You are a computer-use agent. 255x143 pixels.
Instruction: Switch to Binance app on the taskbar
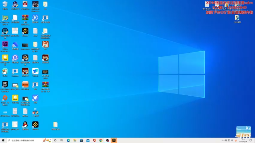coord(114,140)
